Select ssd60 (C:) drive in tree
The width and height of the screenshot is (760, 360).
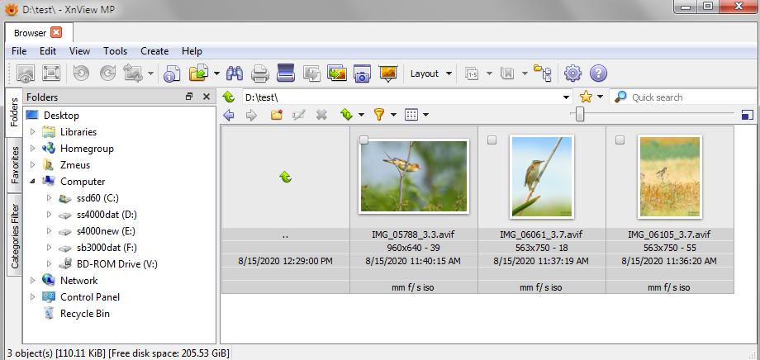click(x=97, y=197)
